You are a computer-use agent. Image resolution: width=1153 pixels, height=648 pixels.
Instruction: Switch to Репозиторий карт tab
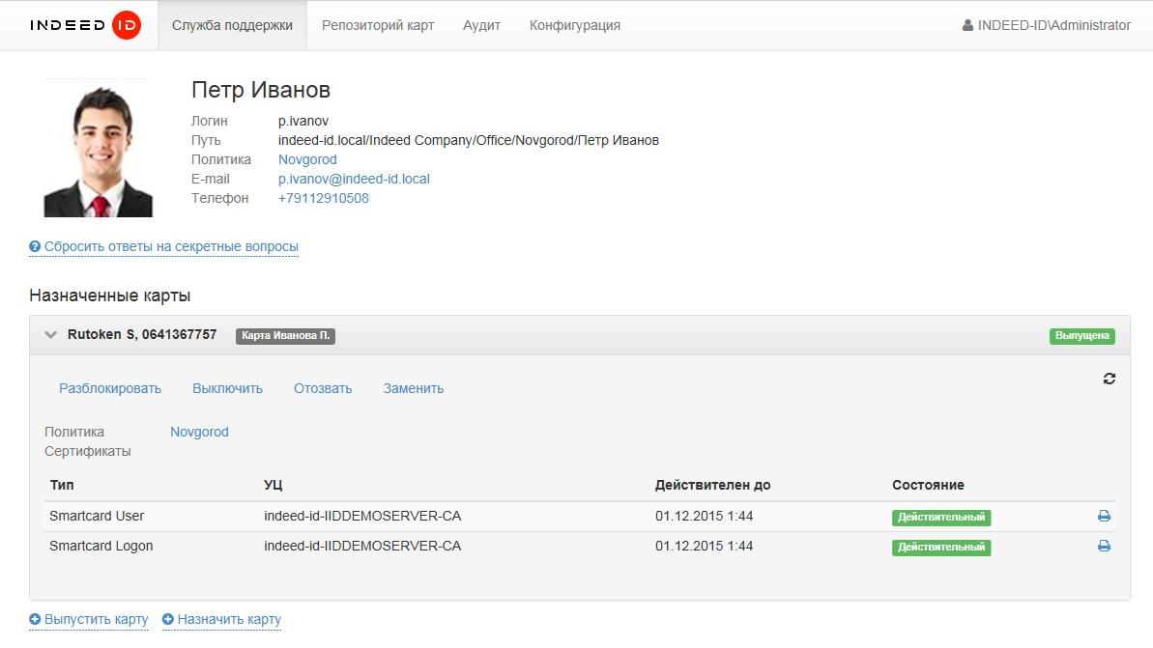pos(378,25)
